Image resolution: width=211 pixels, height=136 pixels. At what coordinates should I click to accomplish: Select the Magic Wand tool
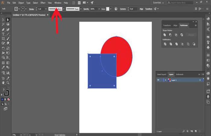tap(3, 24)
